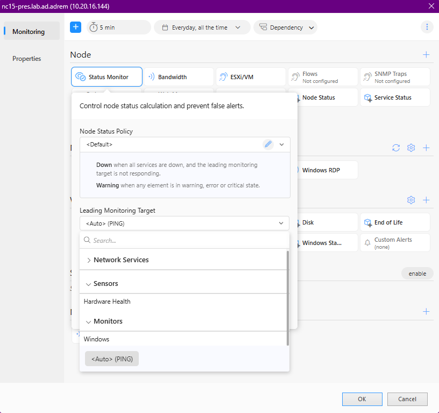Click the calendar icon in schedule selector
Viewport: 439px width, 413px height.
click(x=165, y=27)
